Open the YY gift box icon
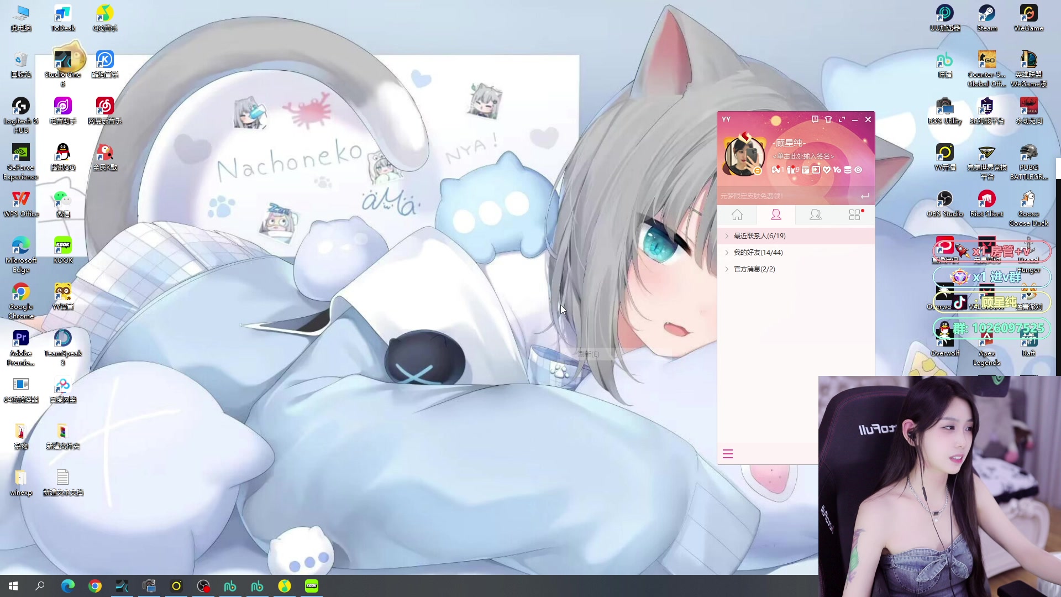The height and width of the screenshot is (597, 1061). pos(791,170)
